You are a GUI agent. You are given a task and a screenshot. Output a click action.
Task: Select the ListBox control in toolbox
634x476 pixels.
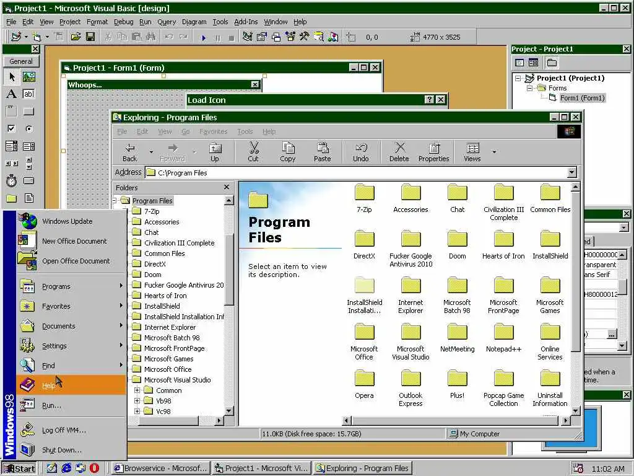click(x=28, y=146)
